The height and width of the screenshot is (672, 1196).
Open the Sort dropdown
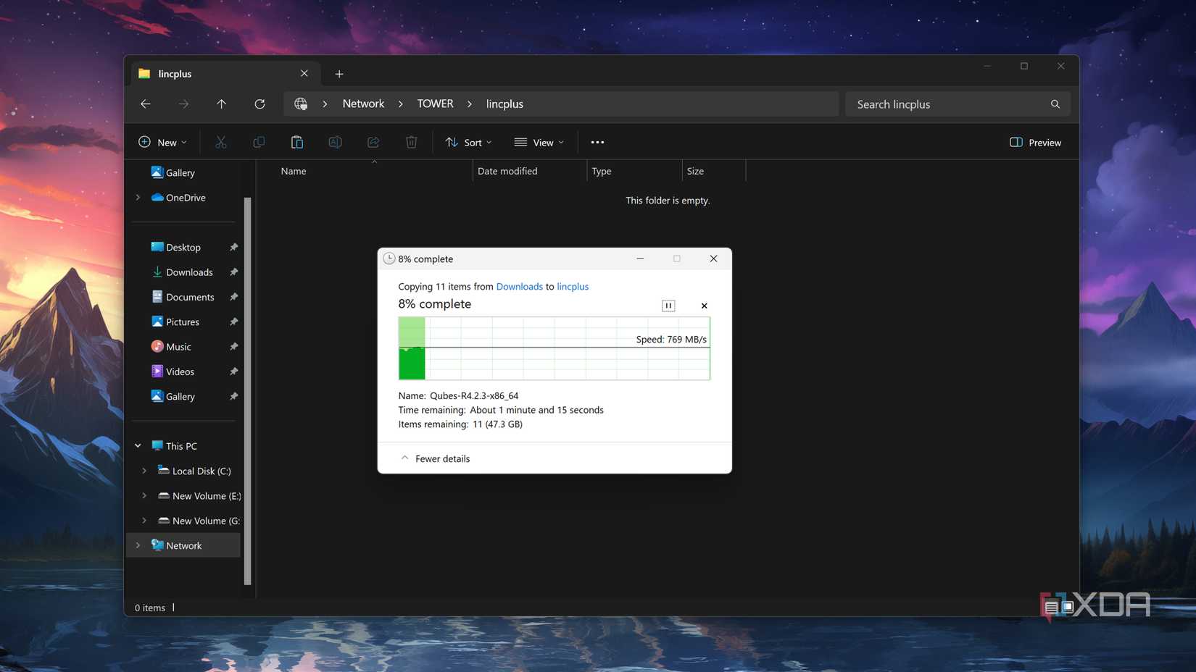pyautogui.click(x=468, y=143)
